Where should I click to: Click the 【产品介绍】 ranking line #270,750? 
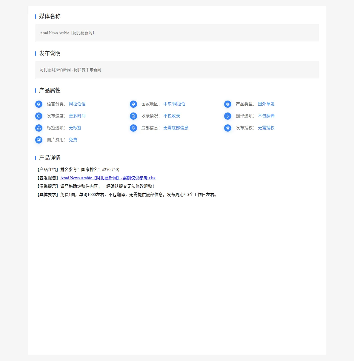coord(78,169)
